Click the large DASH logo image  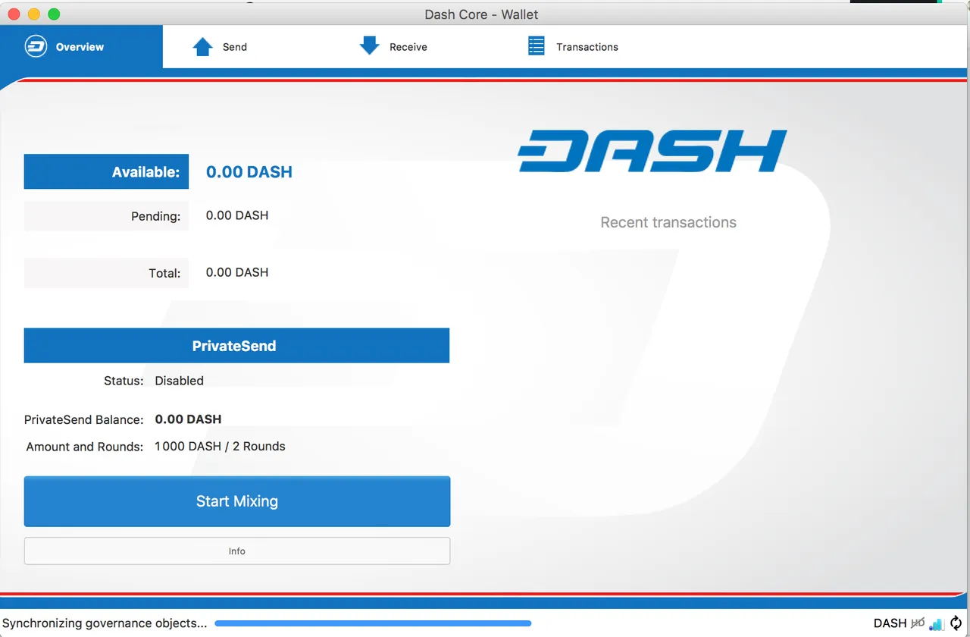tap(652, 151)
